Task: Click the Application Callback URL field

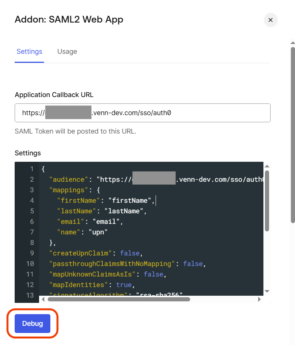Action: 142,113
